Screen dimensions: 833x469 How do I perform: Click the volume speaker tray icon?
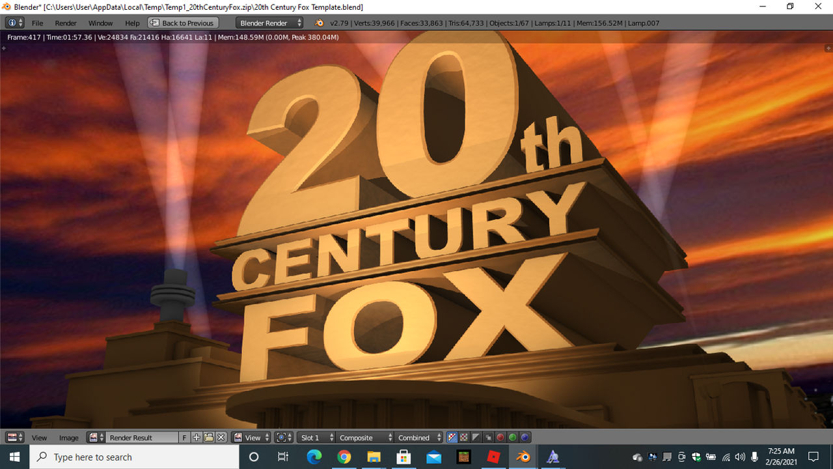pos(740,457)
